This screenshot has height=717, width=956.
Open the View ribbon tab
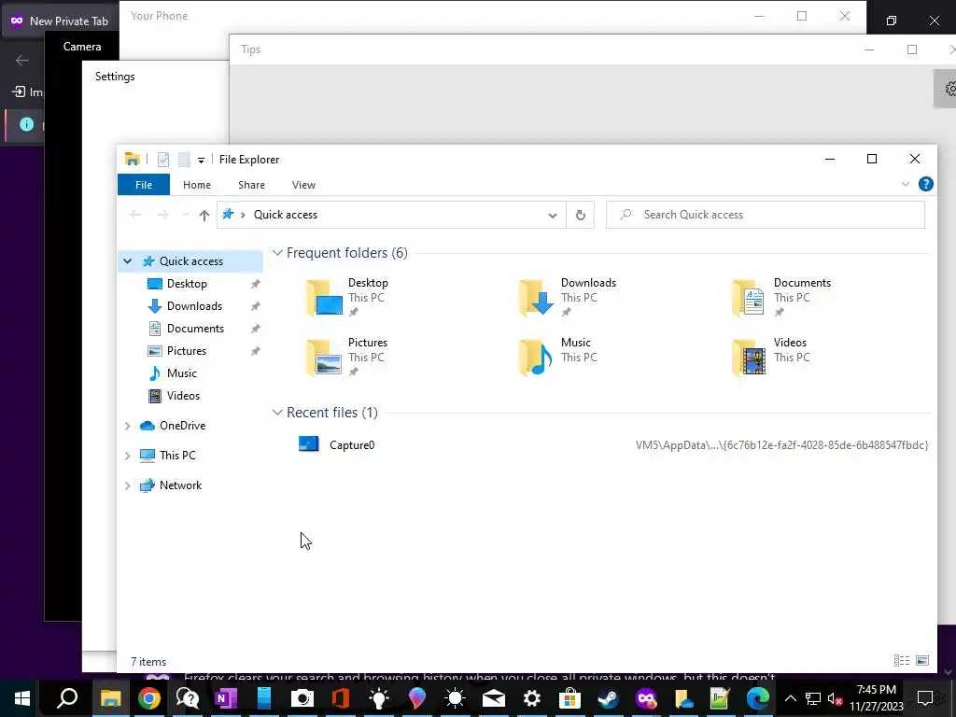click(x=303, y=185)
